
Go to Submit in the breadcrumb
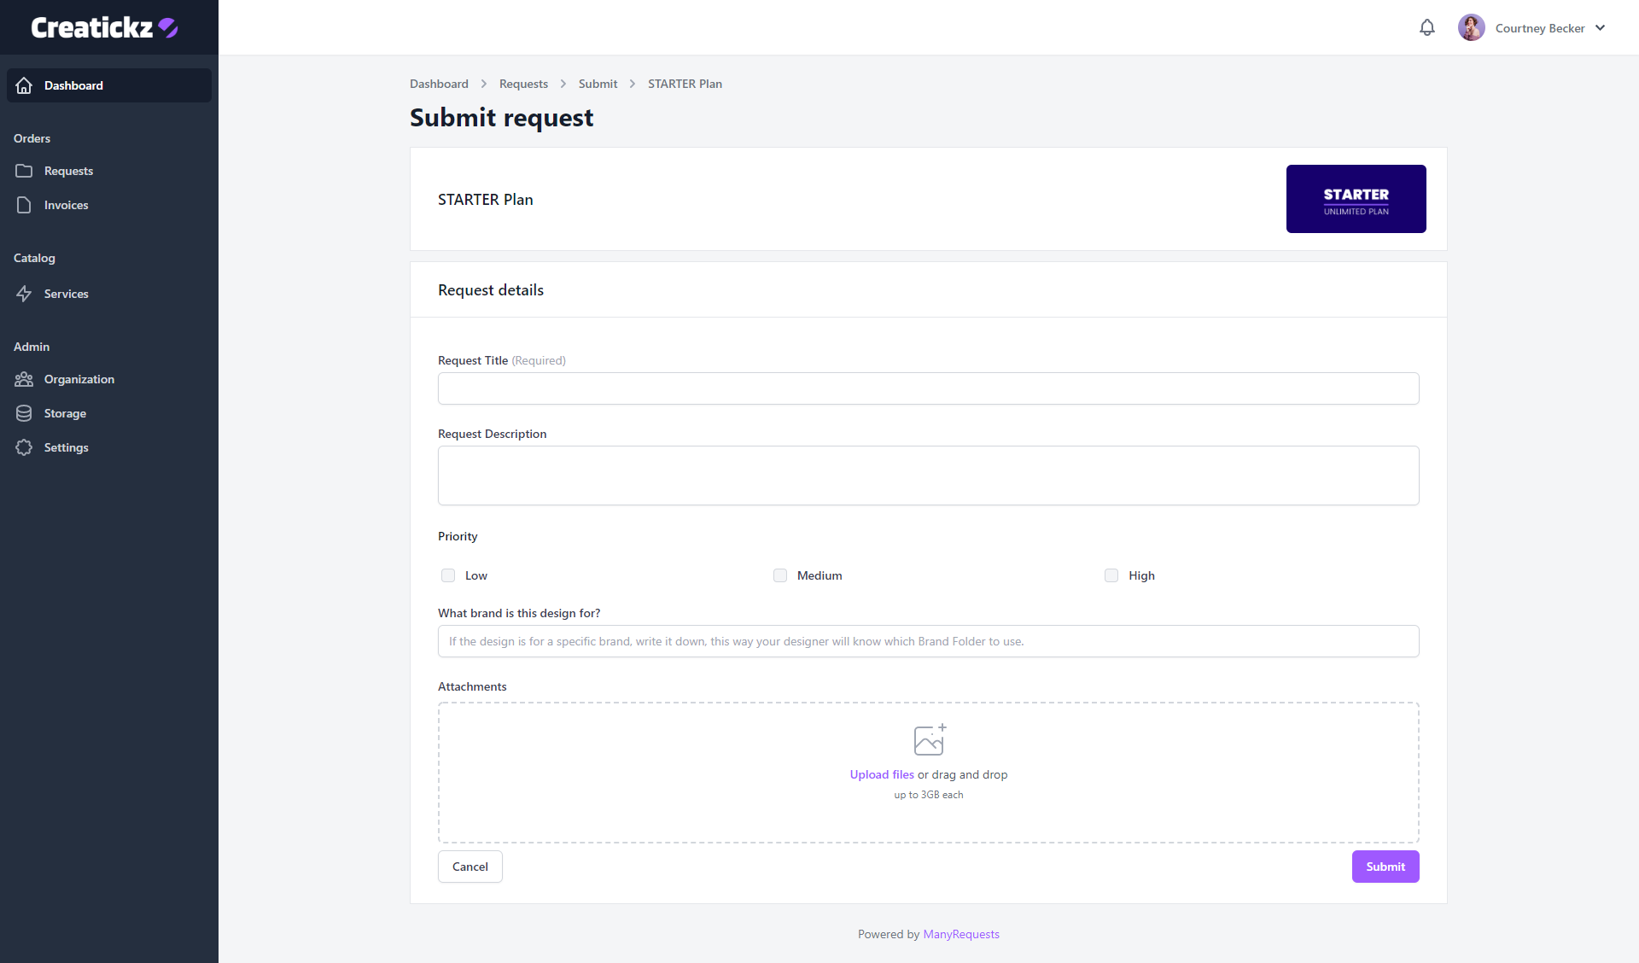[598, 84]
